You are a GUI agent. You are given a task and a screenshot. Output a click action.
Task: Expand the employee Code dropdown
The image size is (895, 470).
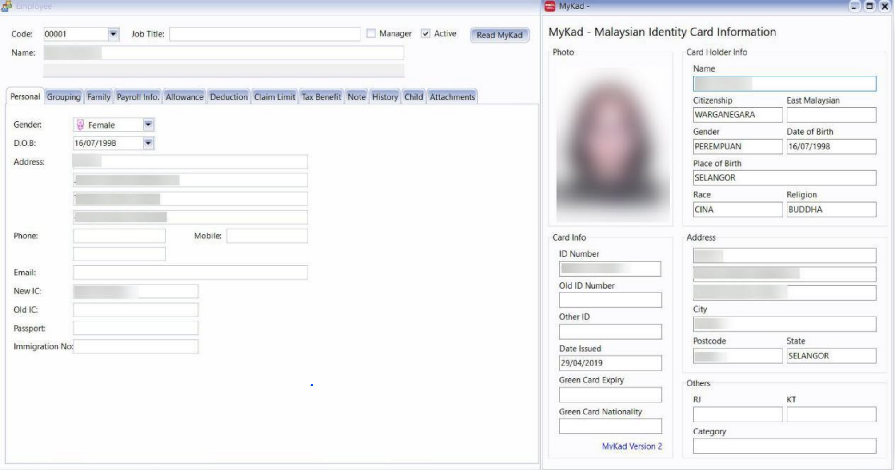pyautogui.click(x=113, y=34)
